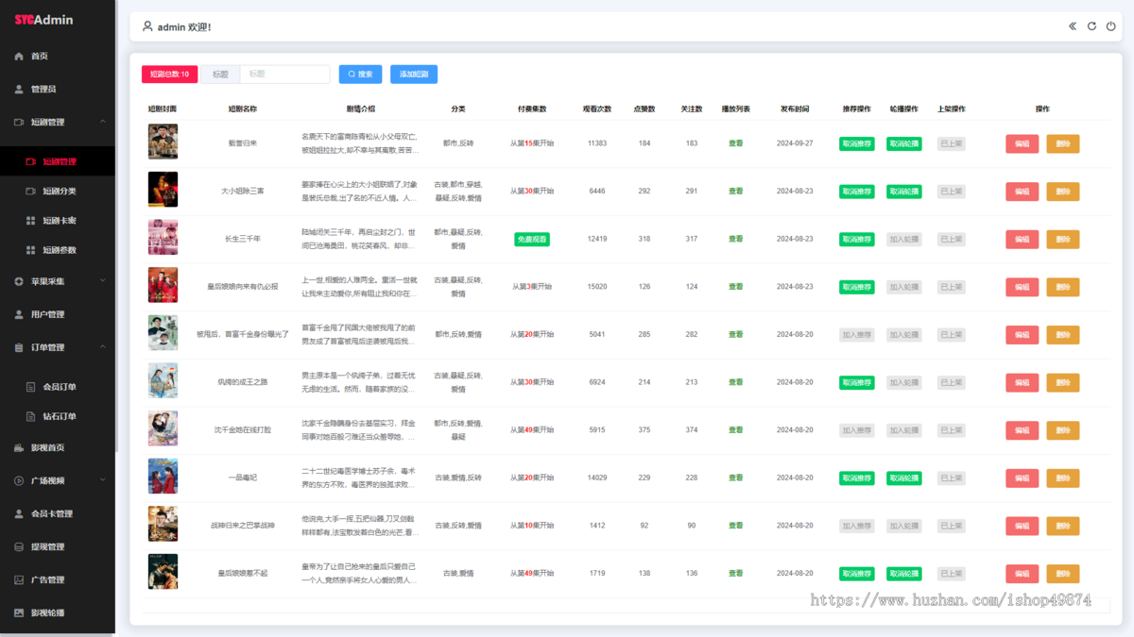Click 查看 playlist link for 皇后娘娘惹不起
This screenshot has height=637, width=1134.
(735, 573)
